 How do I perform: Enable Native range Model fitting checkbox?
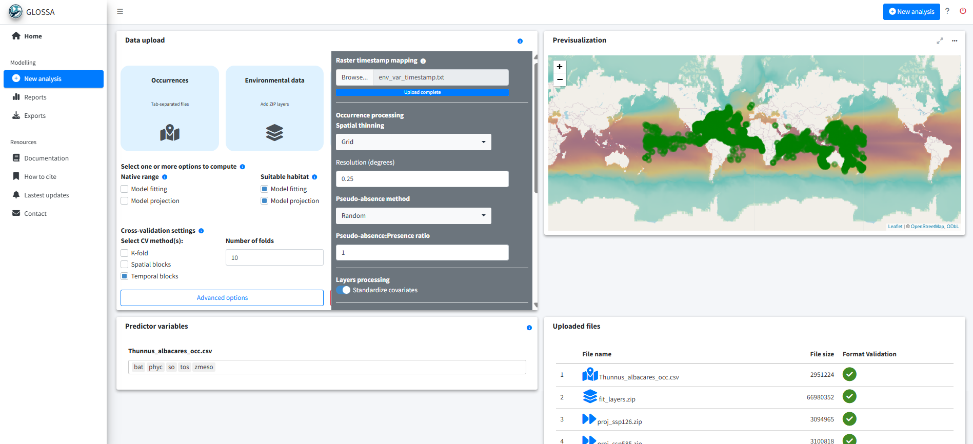[125, 189]
